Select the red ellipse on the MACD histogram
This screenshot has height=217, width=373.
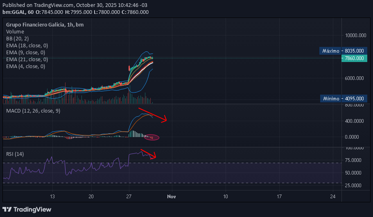[x=152, y=137]
